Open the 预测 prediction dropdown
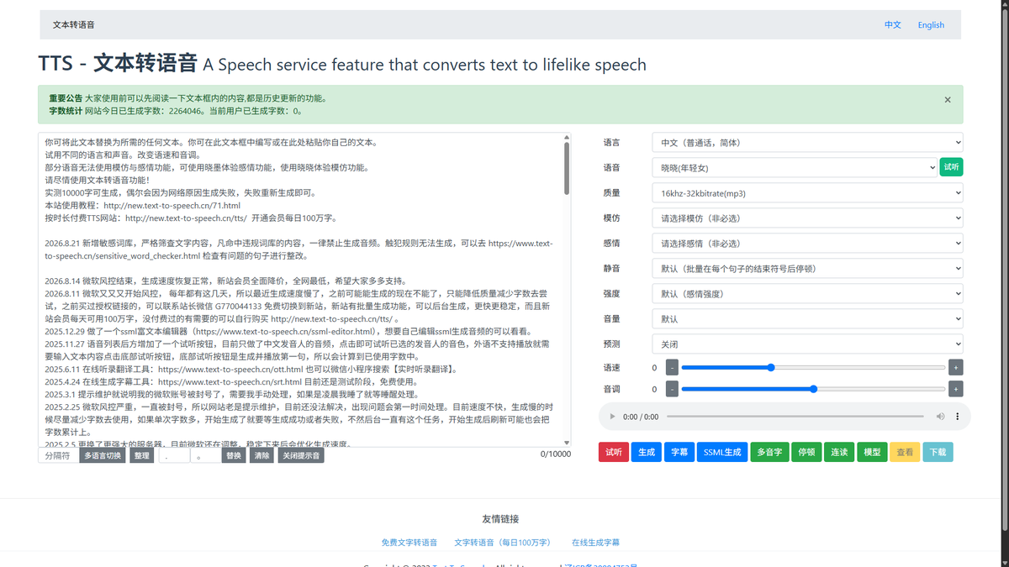 [807, 344]
